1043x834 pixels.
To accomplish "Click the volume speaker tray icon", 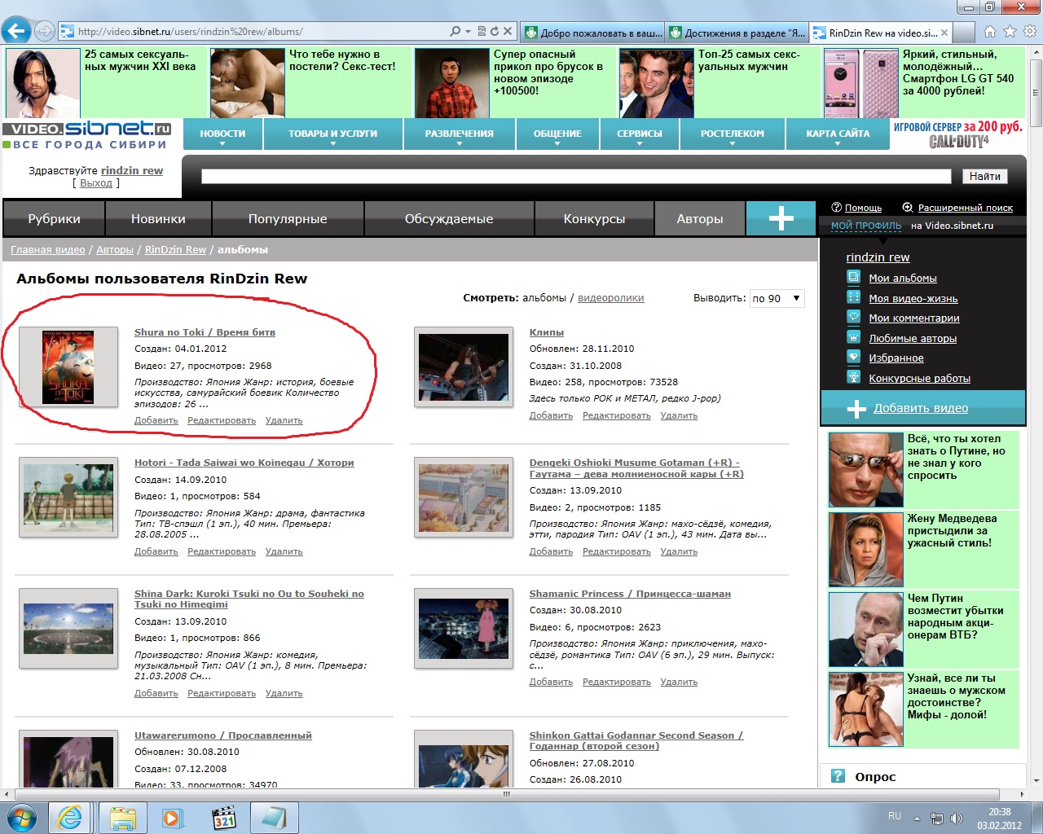I will point(957,818).
